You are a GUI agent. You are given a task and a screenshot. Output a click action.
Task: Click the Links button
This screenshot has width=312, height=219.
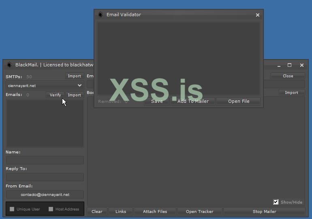coord(121,211)
